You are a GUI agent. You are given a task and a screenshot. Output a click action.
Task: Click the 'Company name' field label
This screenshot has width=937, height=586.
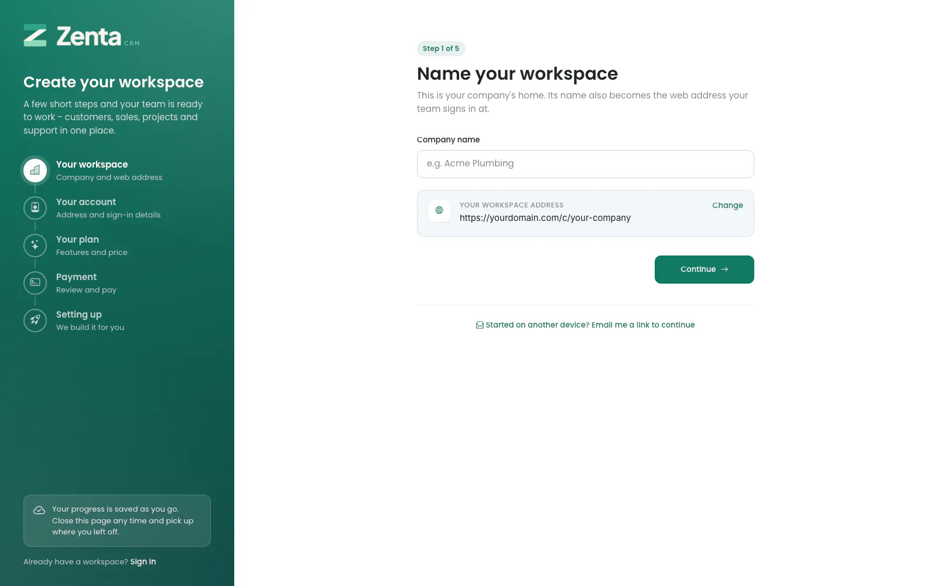[x=448, y=139]
